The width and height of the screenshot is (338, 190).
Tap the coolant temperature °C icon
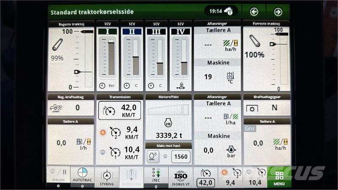pyautogui.click(x=230, y=78)
